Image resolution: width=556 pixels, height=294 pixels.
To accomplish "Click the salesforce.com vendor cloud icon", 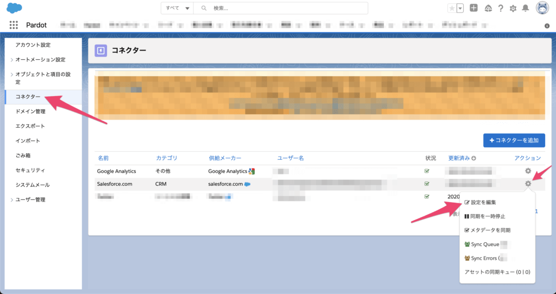I will (248, 184).
